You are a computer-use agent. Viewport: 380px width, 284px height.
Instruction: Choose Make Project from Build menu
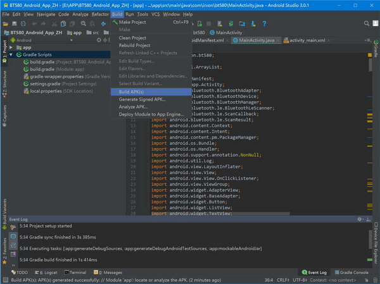151,22
